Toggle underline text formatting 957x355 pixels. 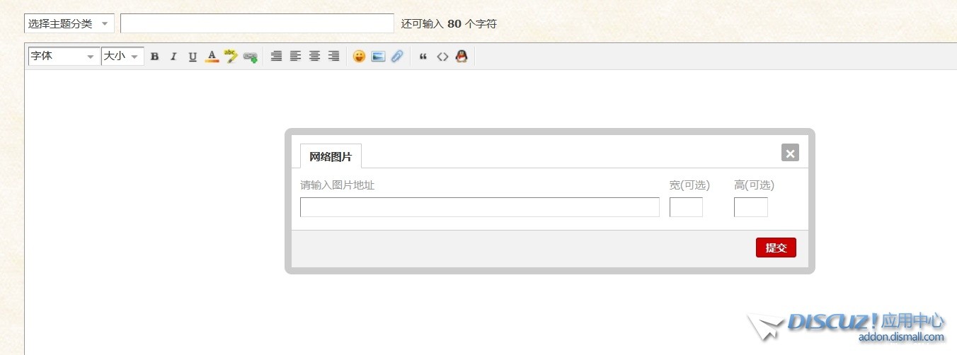[x=193, y=57]
